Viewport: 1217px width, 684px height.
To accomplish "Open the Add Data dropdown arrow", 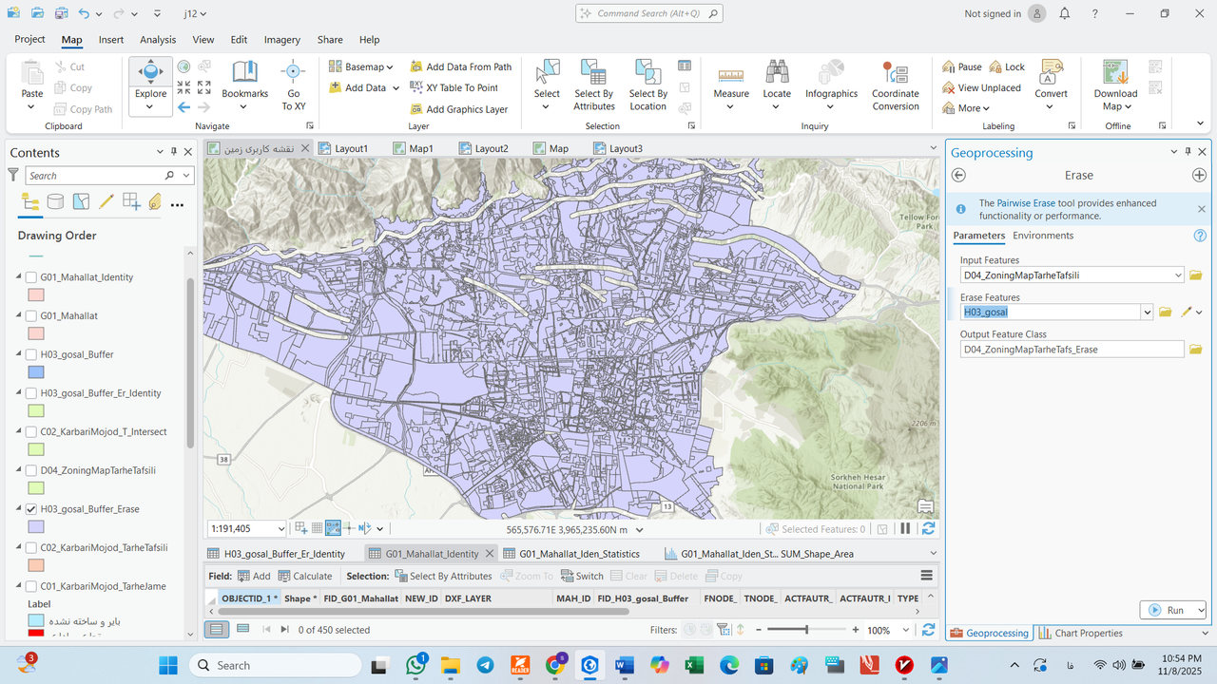I will point(396,88).
